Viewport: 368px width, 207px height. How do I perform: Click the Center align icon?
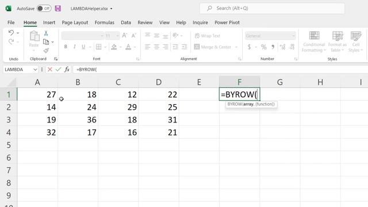coord(156,47)
